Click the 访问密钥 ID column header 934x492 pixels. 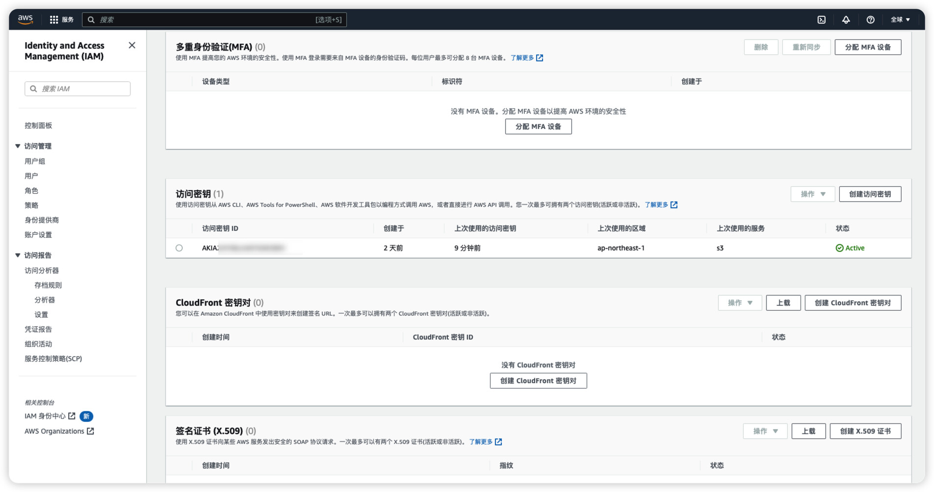point(220,228)
